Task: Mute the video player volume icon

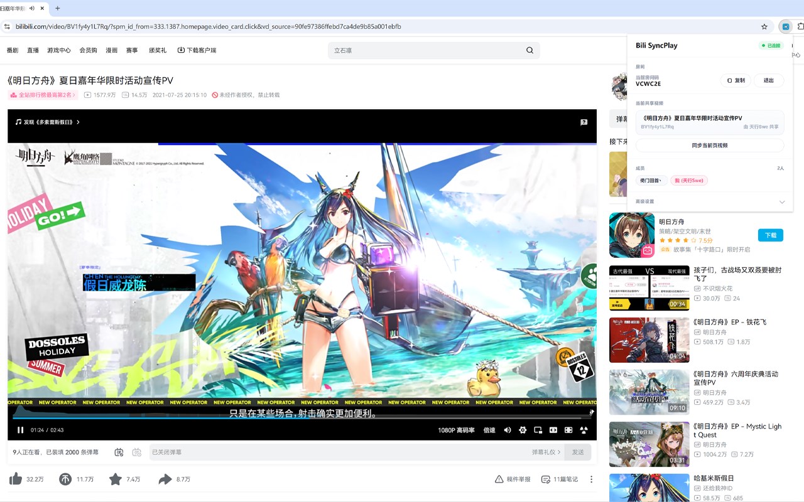Action: tap(508, 430)
